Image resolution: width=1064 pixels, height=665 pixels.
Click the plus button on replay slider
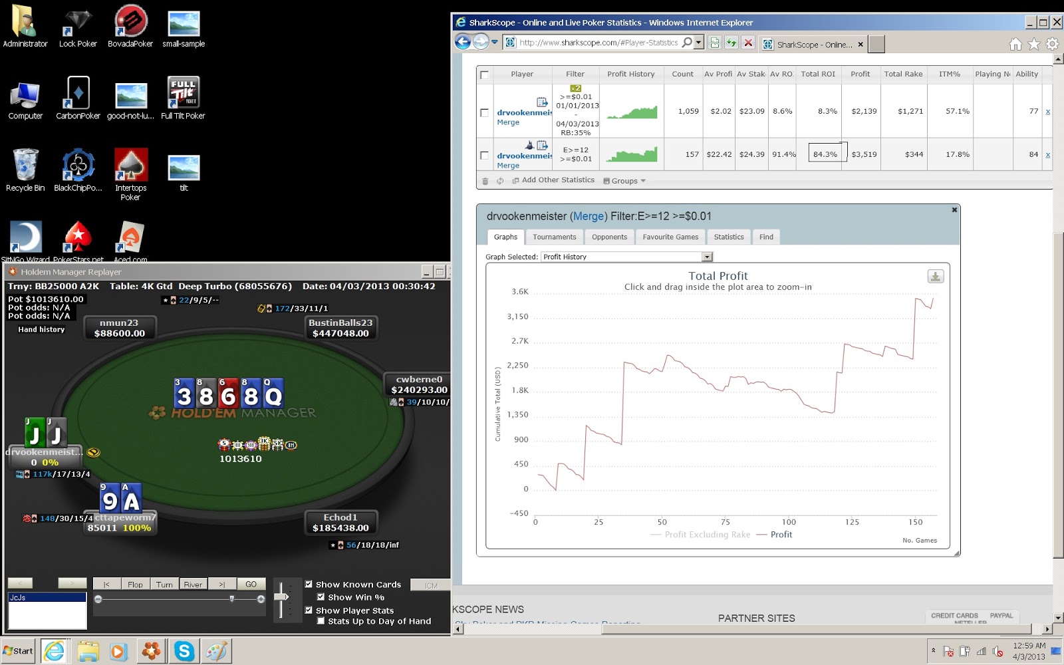tap(261, 598)
